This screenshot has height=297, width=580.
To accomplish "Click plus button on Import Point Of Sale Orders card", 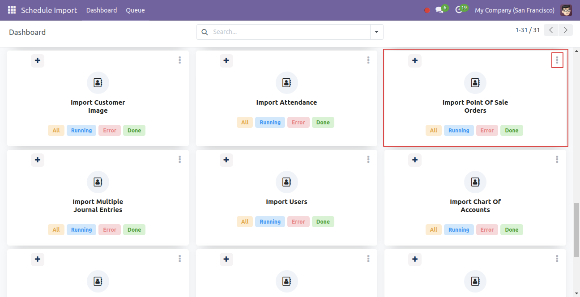I will pos(415,60).
